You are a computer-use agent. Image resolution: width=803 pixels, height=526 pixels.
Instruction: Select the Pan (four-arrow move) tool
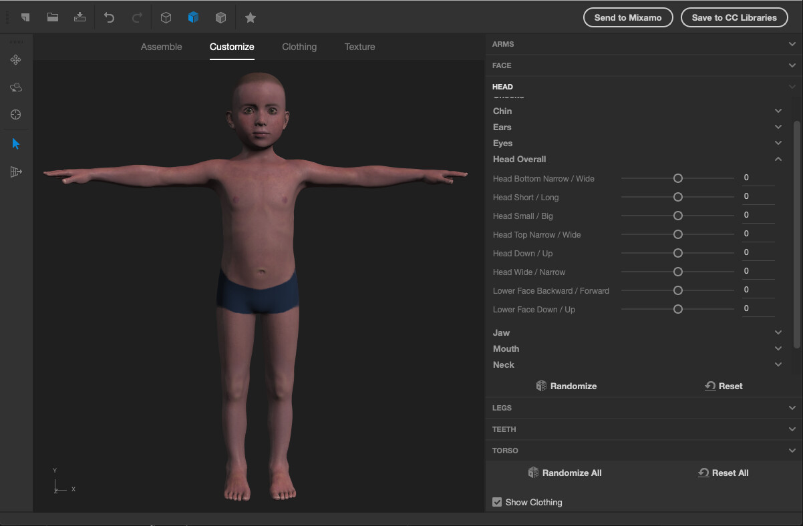16,60
